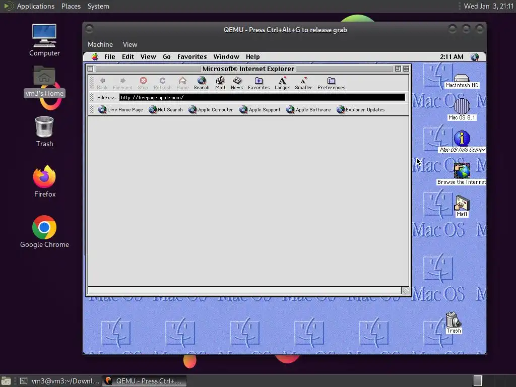
Task: Click the Net Search favorites link
Action: pos(165,109)
